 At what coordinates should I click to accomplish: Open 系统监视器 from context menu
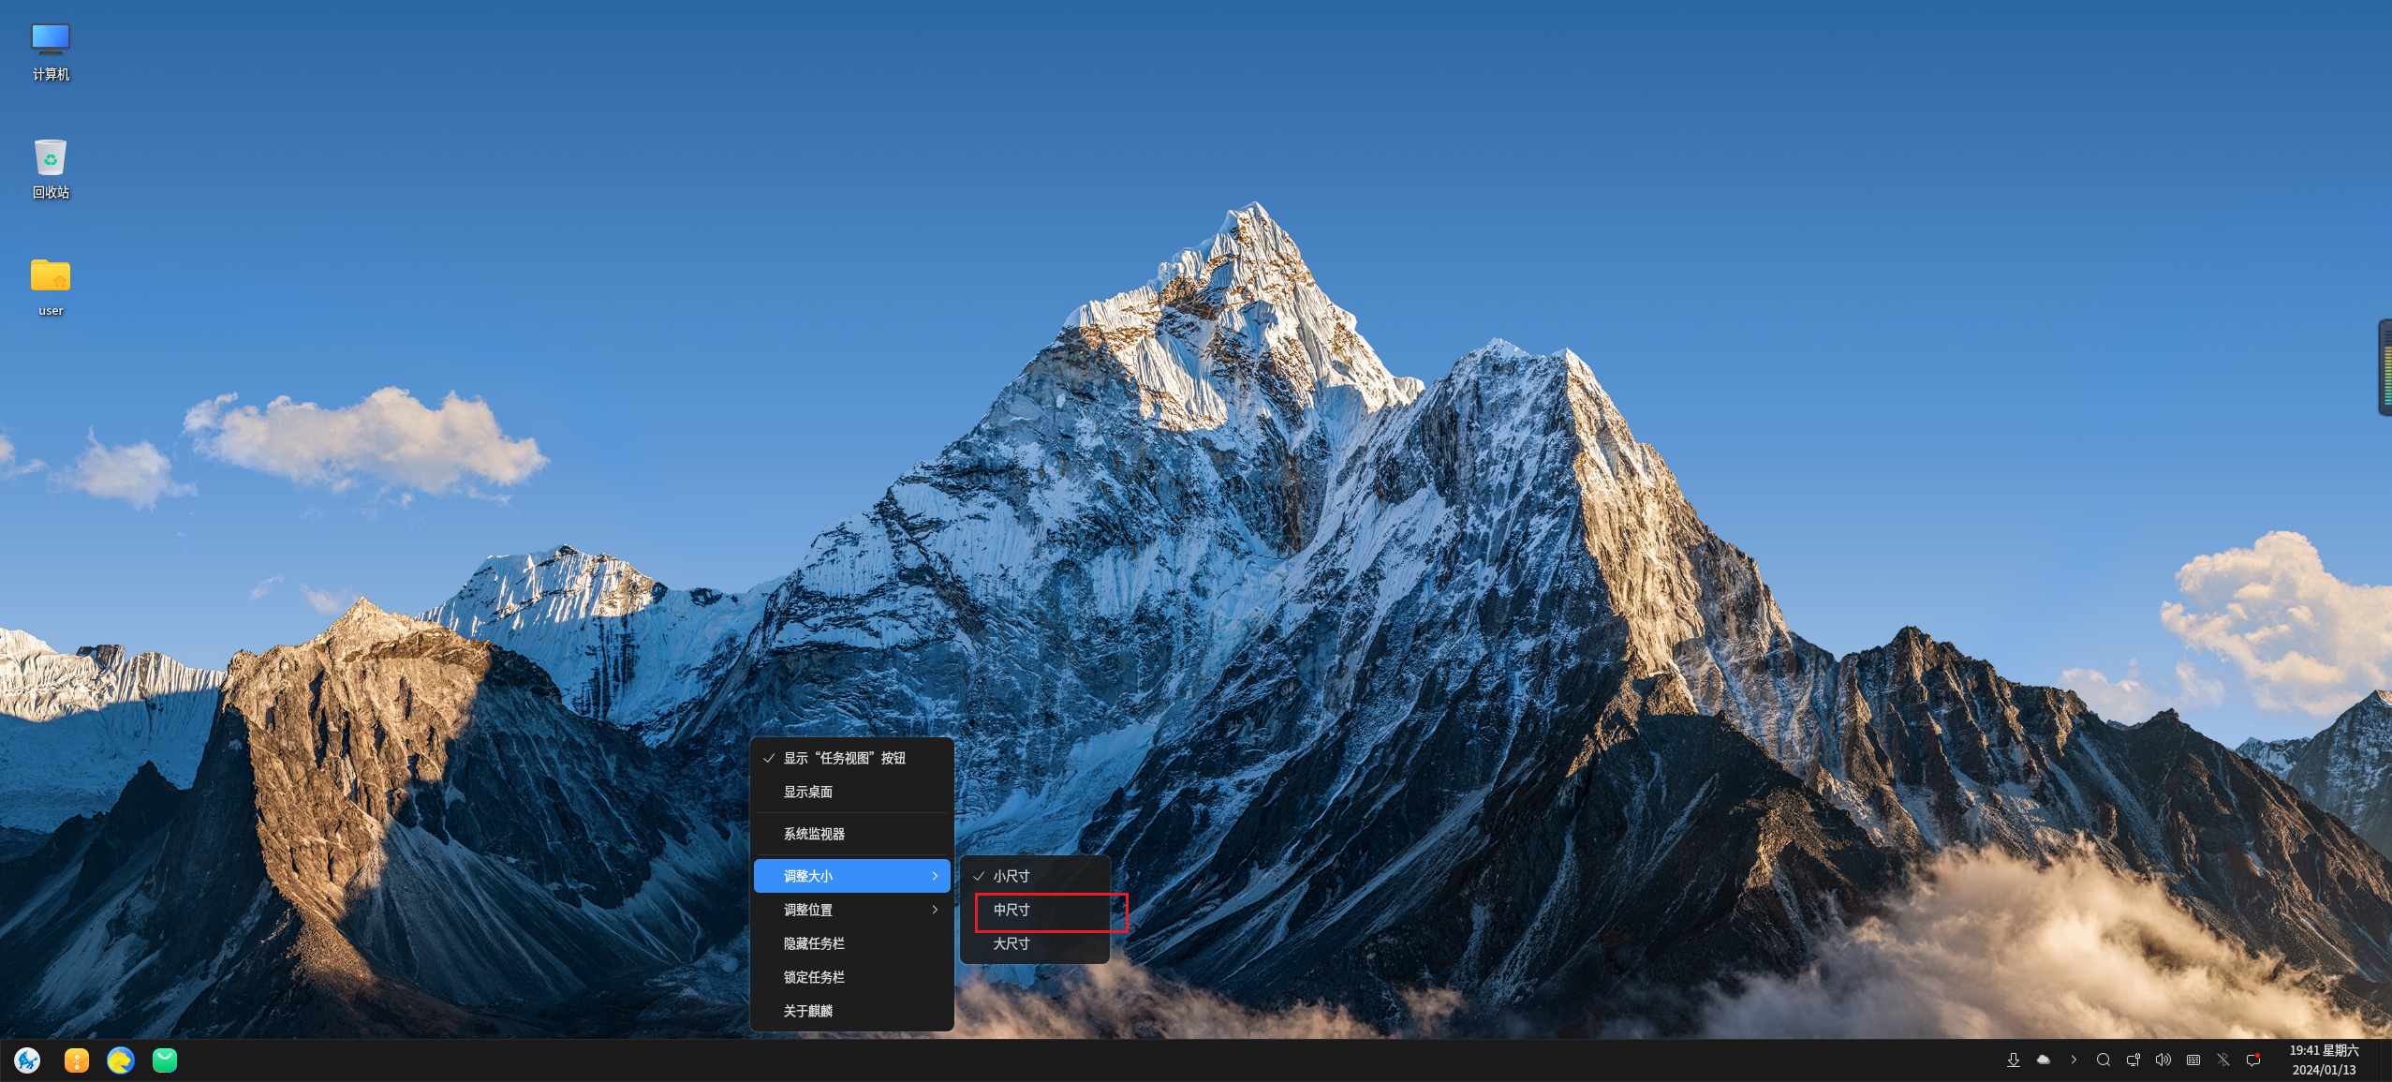coord(814,834)
